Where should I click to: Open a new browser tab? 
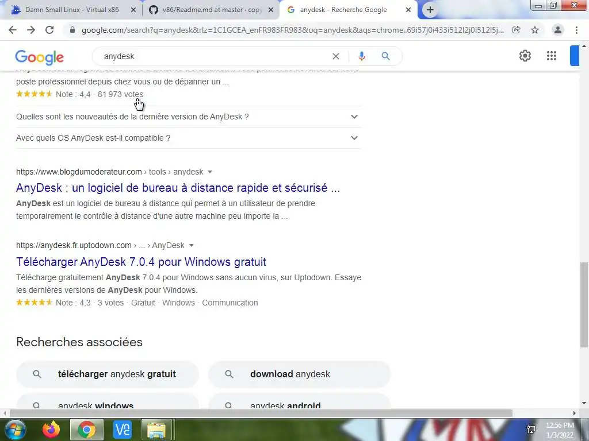(430, 10)
